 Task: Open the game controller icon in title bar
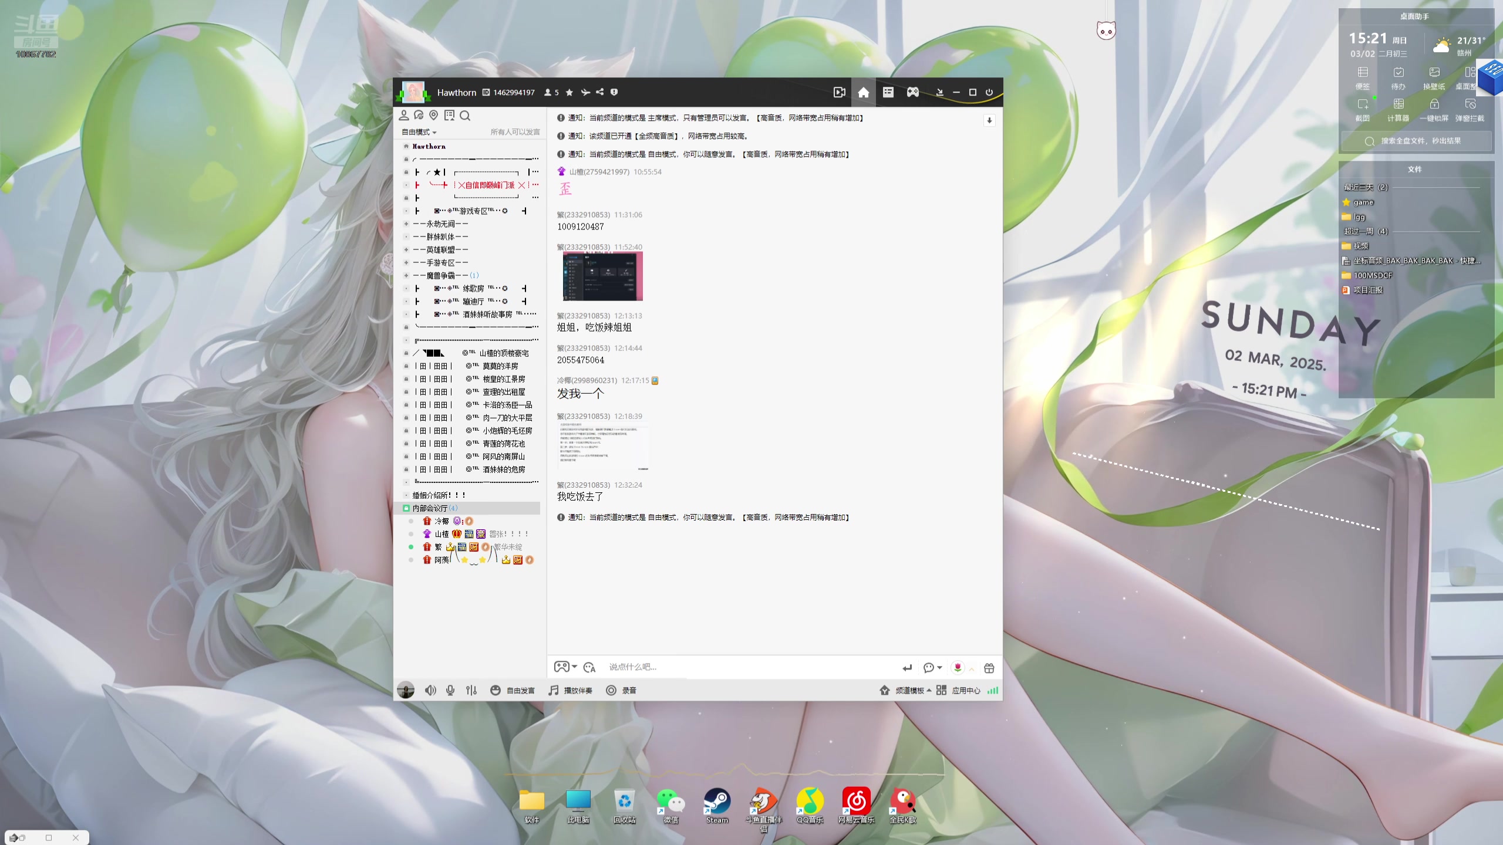pos(912,92)
